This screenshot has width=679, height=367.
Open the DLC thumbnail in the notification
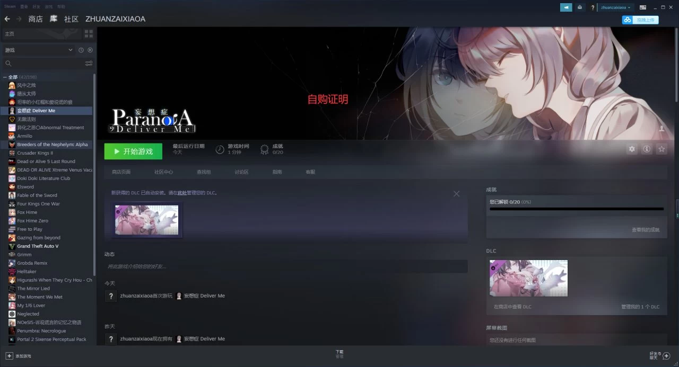click(x=146, y=220)
